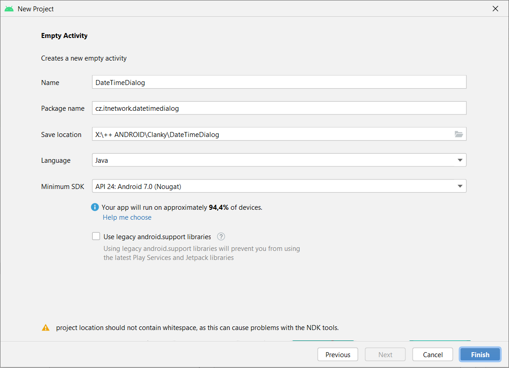The height and width of the screenshot is (368, 509).
Task: Click the Android logo in the title bar
Action: tap(9, 9)
